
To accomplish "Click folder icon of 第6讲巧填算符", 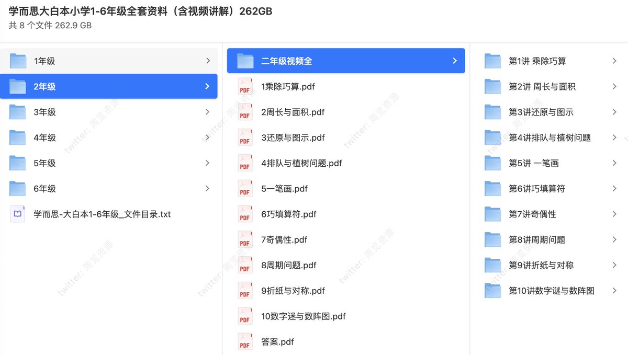I will click(492, 189).
